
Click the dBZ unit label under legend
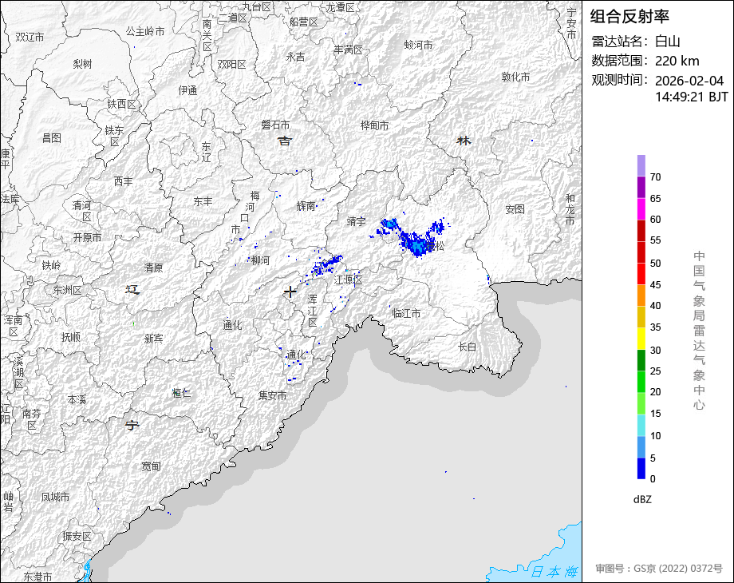(x=642, y=499)
